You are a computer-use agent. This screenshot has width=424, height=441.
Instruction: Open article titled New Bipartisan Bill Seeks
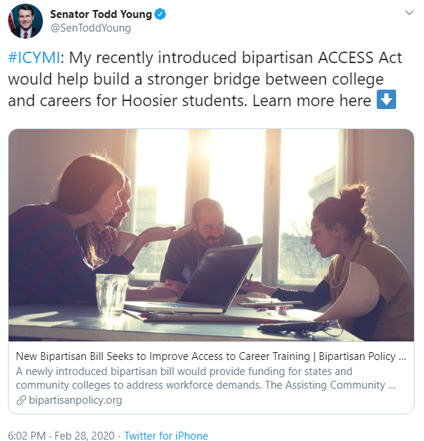click(x=211, y=356)
